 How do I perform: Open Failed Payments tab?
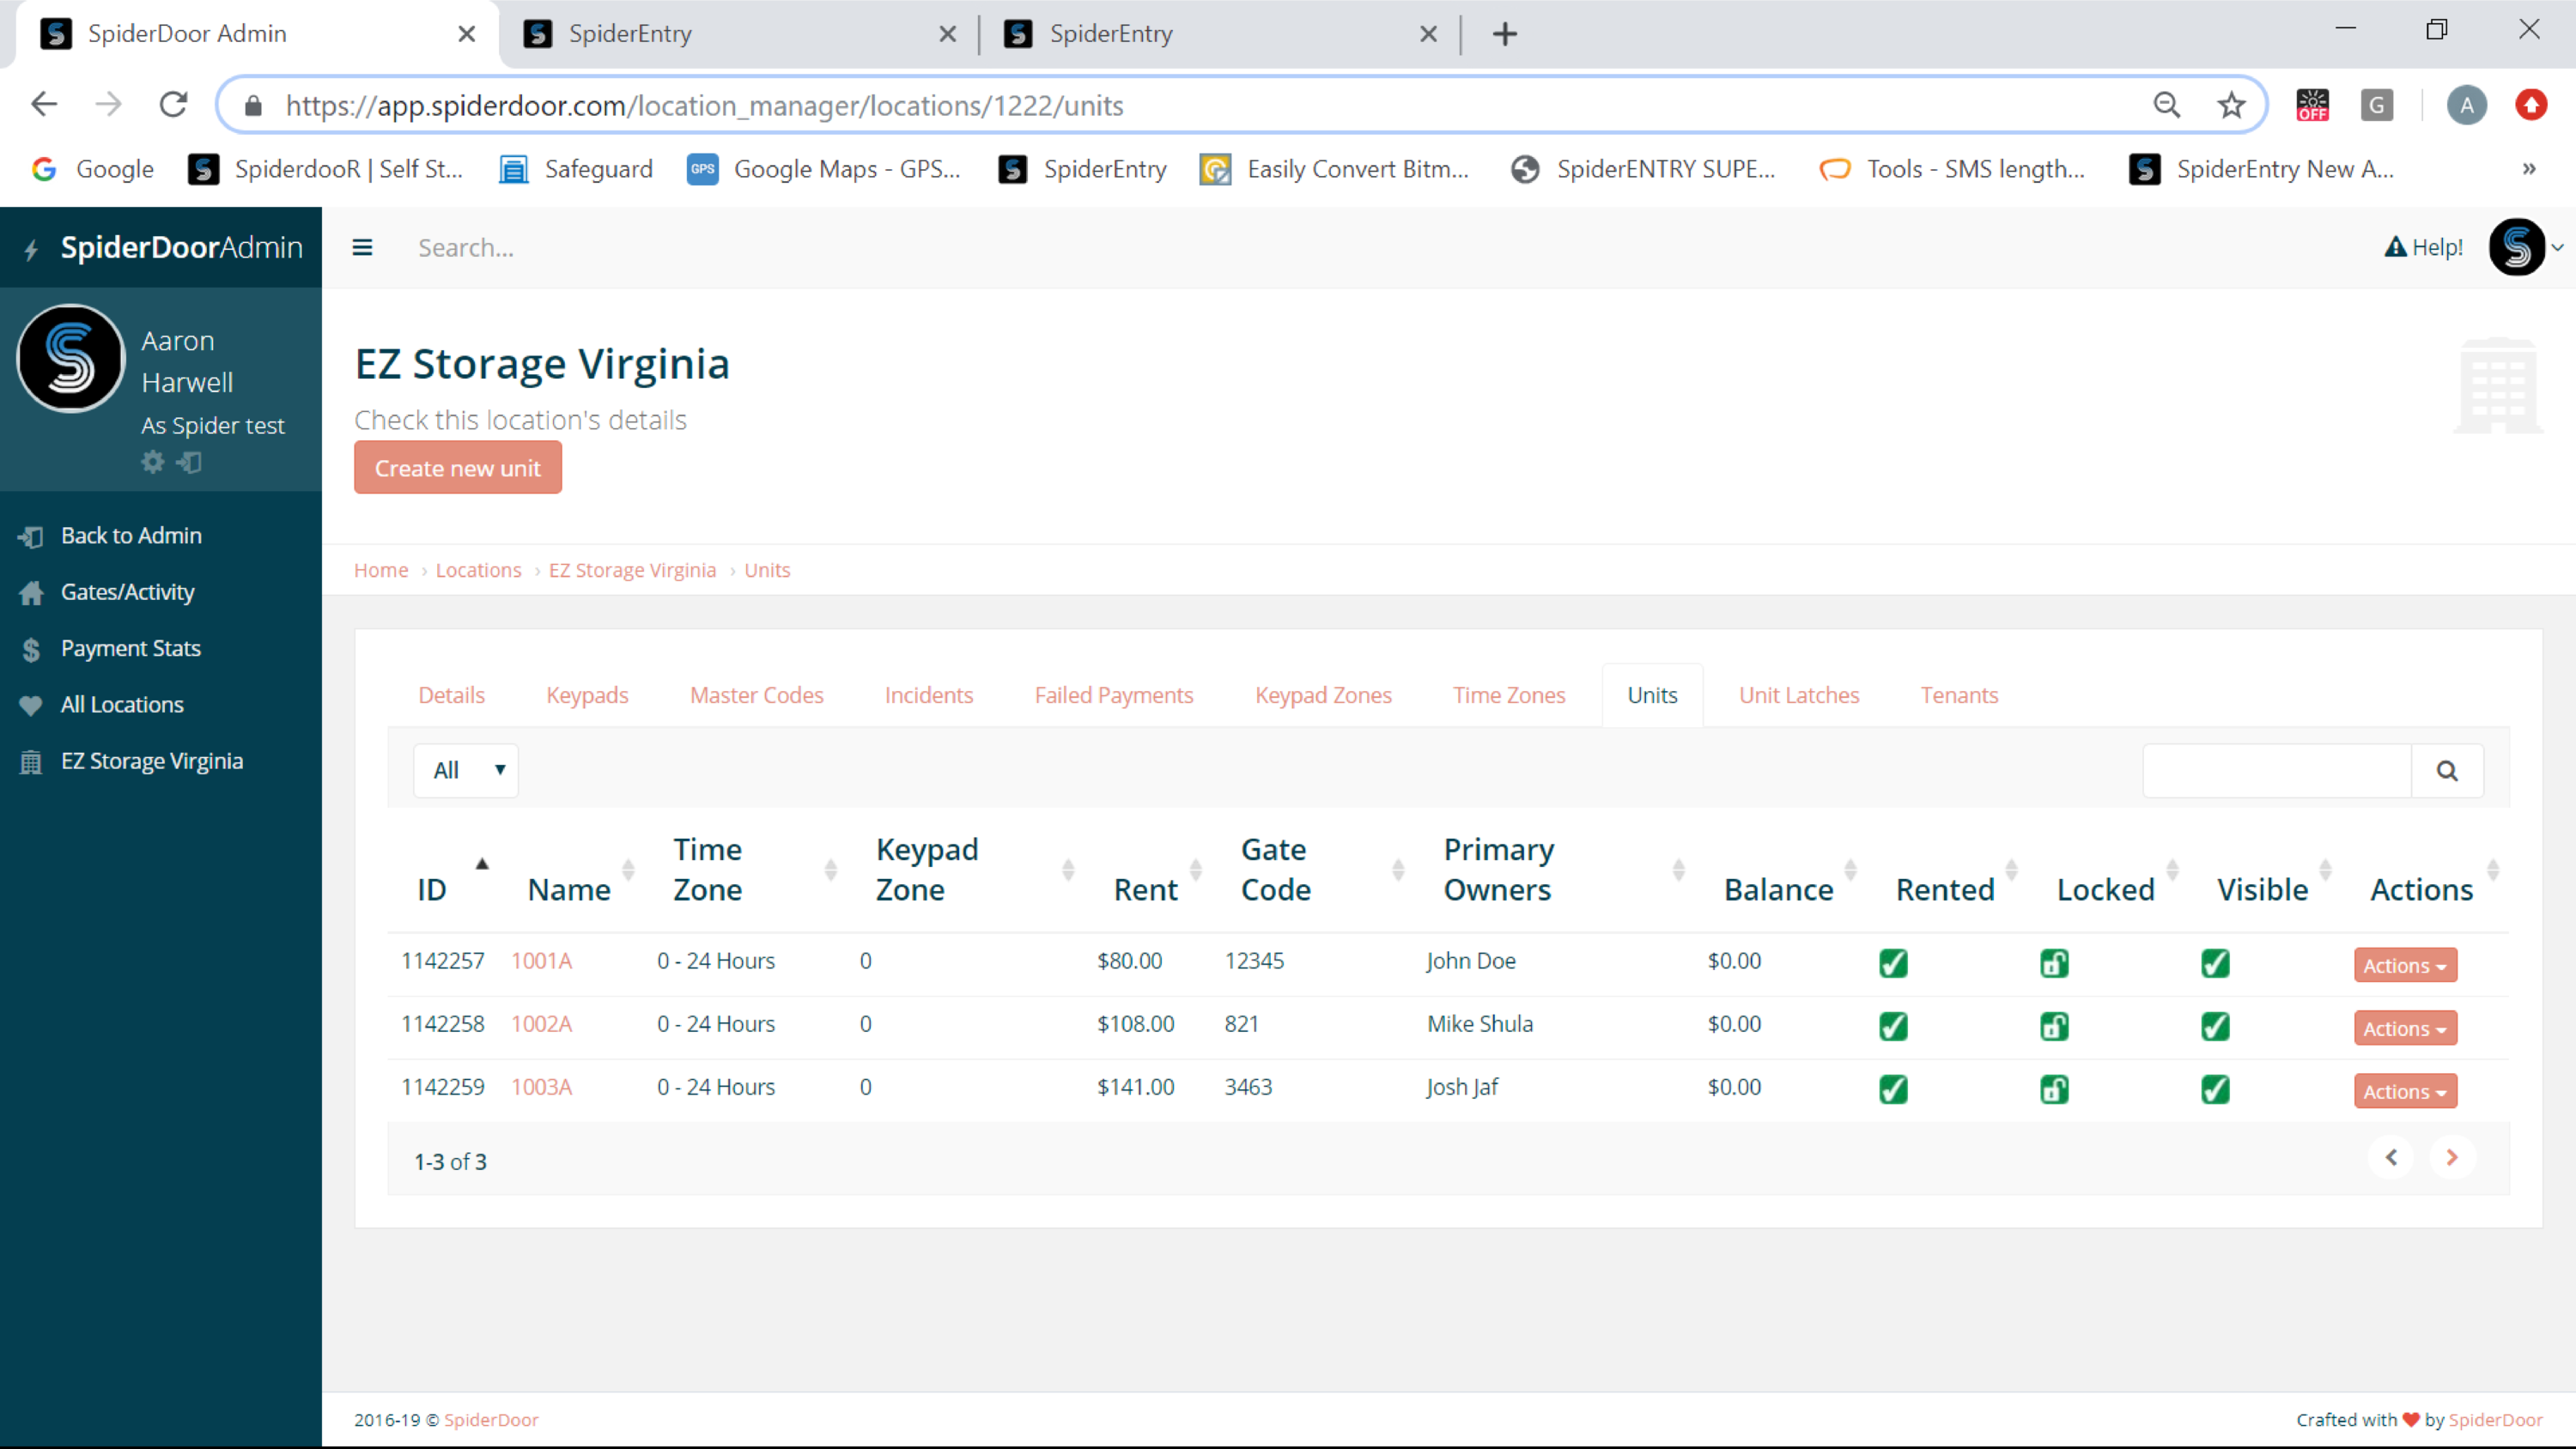1114,695
